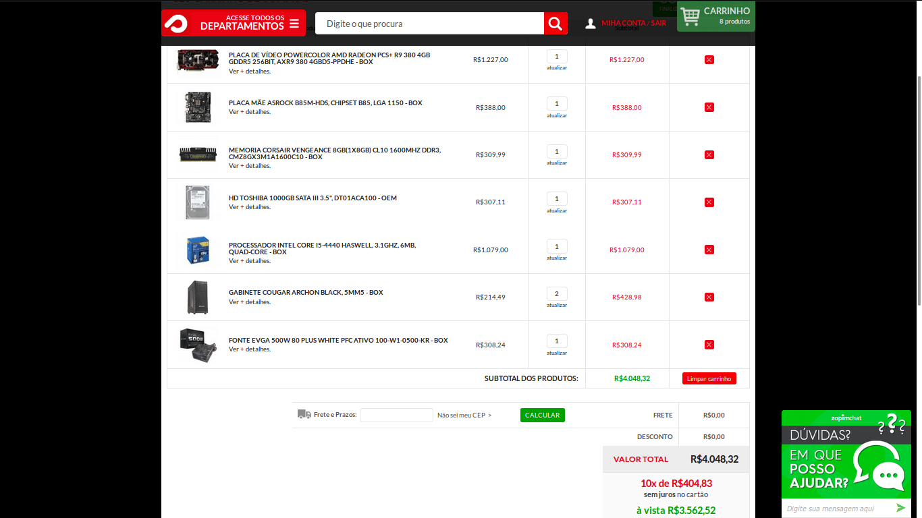Image resolution: width=922 pixels, height=518 pixels.
Task: Click the green Calcular button
Action: point(542,415)
